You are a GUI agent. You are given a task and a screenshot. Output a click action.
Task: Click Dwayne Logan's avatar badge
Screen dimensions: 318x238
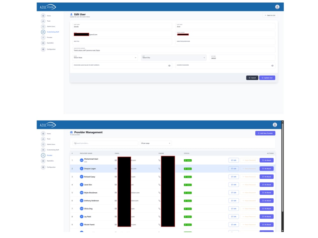(81, 169)
